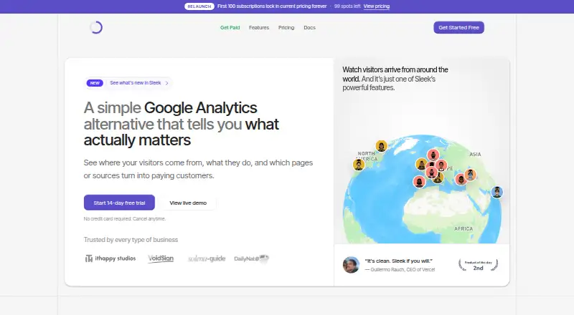The image size is (574, 315).
Task: Click Guillermo Rauch's avatar photo
Action: click(351, 265)
